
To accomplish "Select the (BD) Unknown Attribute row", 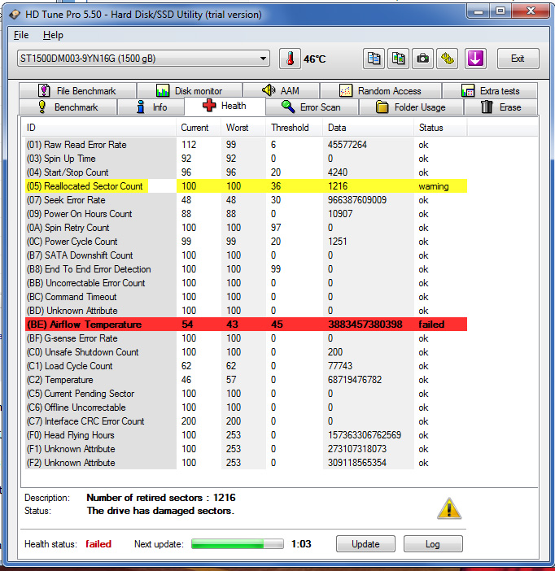I will pos(246,311).
